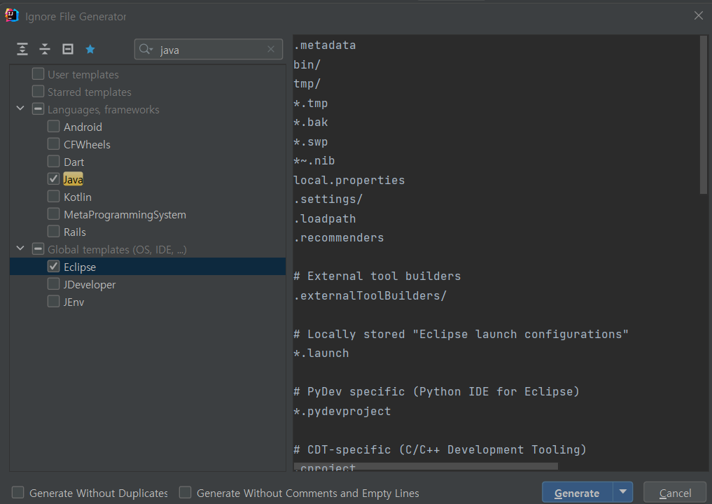Click the '# PyDev specific' comment line
The height and width of the screenshot is (504, 712).
437,392
